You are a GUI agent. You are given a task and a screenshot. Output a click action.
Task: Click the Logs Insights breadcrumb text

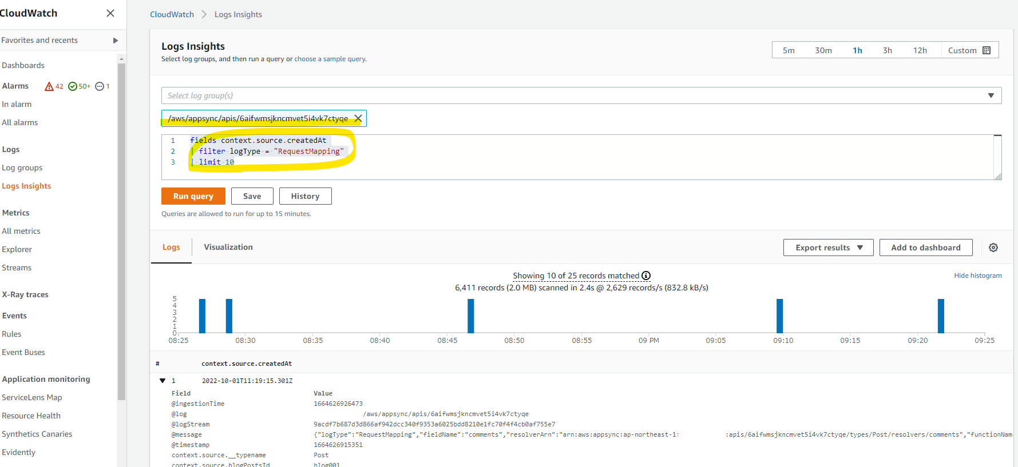[238, 14]
